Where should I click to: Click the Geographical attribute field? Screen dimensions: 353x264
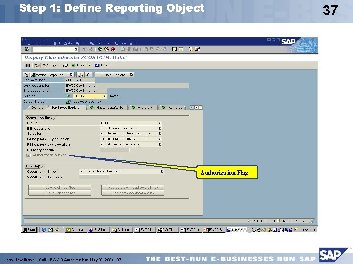tap(94, 176)
